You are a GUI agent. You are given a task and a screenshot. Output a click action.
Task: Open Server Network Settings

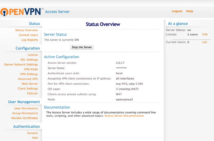coord(21,64)
